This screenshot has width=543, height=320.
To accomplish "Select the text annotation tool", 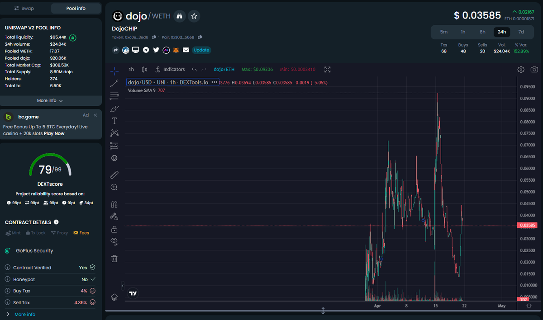I will (114, 121).
